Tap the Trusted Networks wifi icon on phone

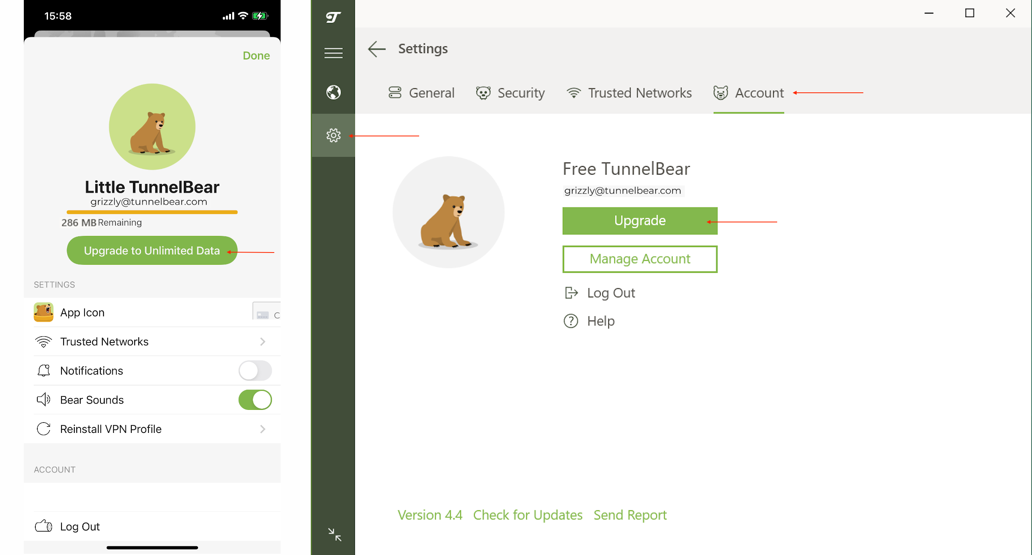(44, 342)
